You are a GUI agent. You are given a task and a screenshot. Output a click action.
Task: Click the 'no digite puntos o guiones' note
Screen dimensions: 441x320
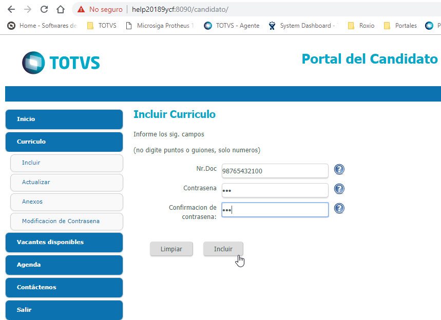click(x=197, y=150)
